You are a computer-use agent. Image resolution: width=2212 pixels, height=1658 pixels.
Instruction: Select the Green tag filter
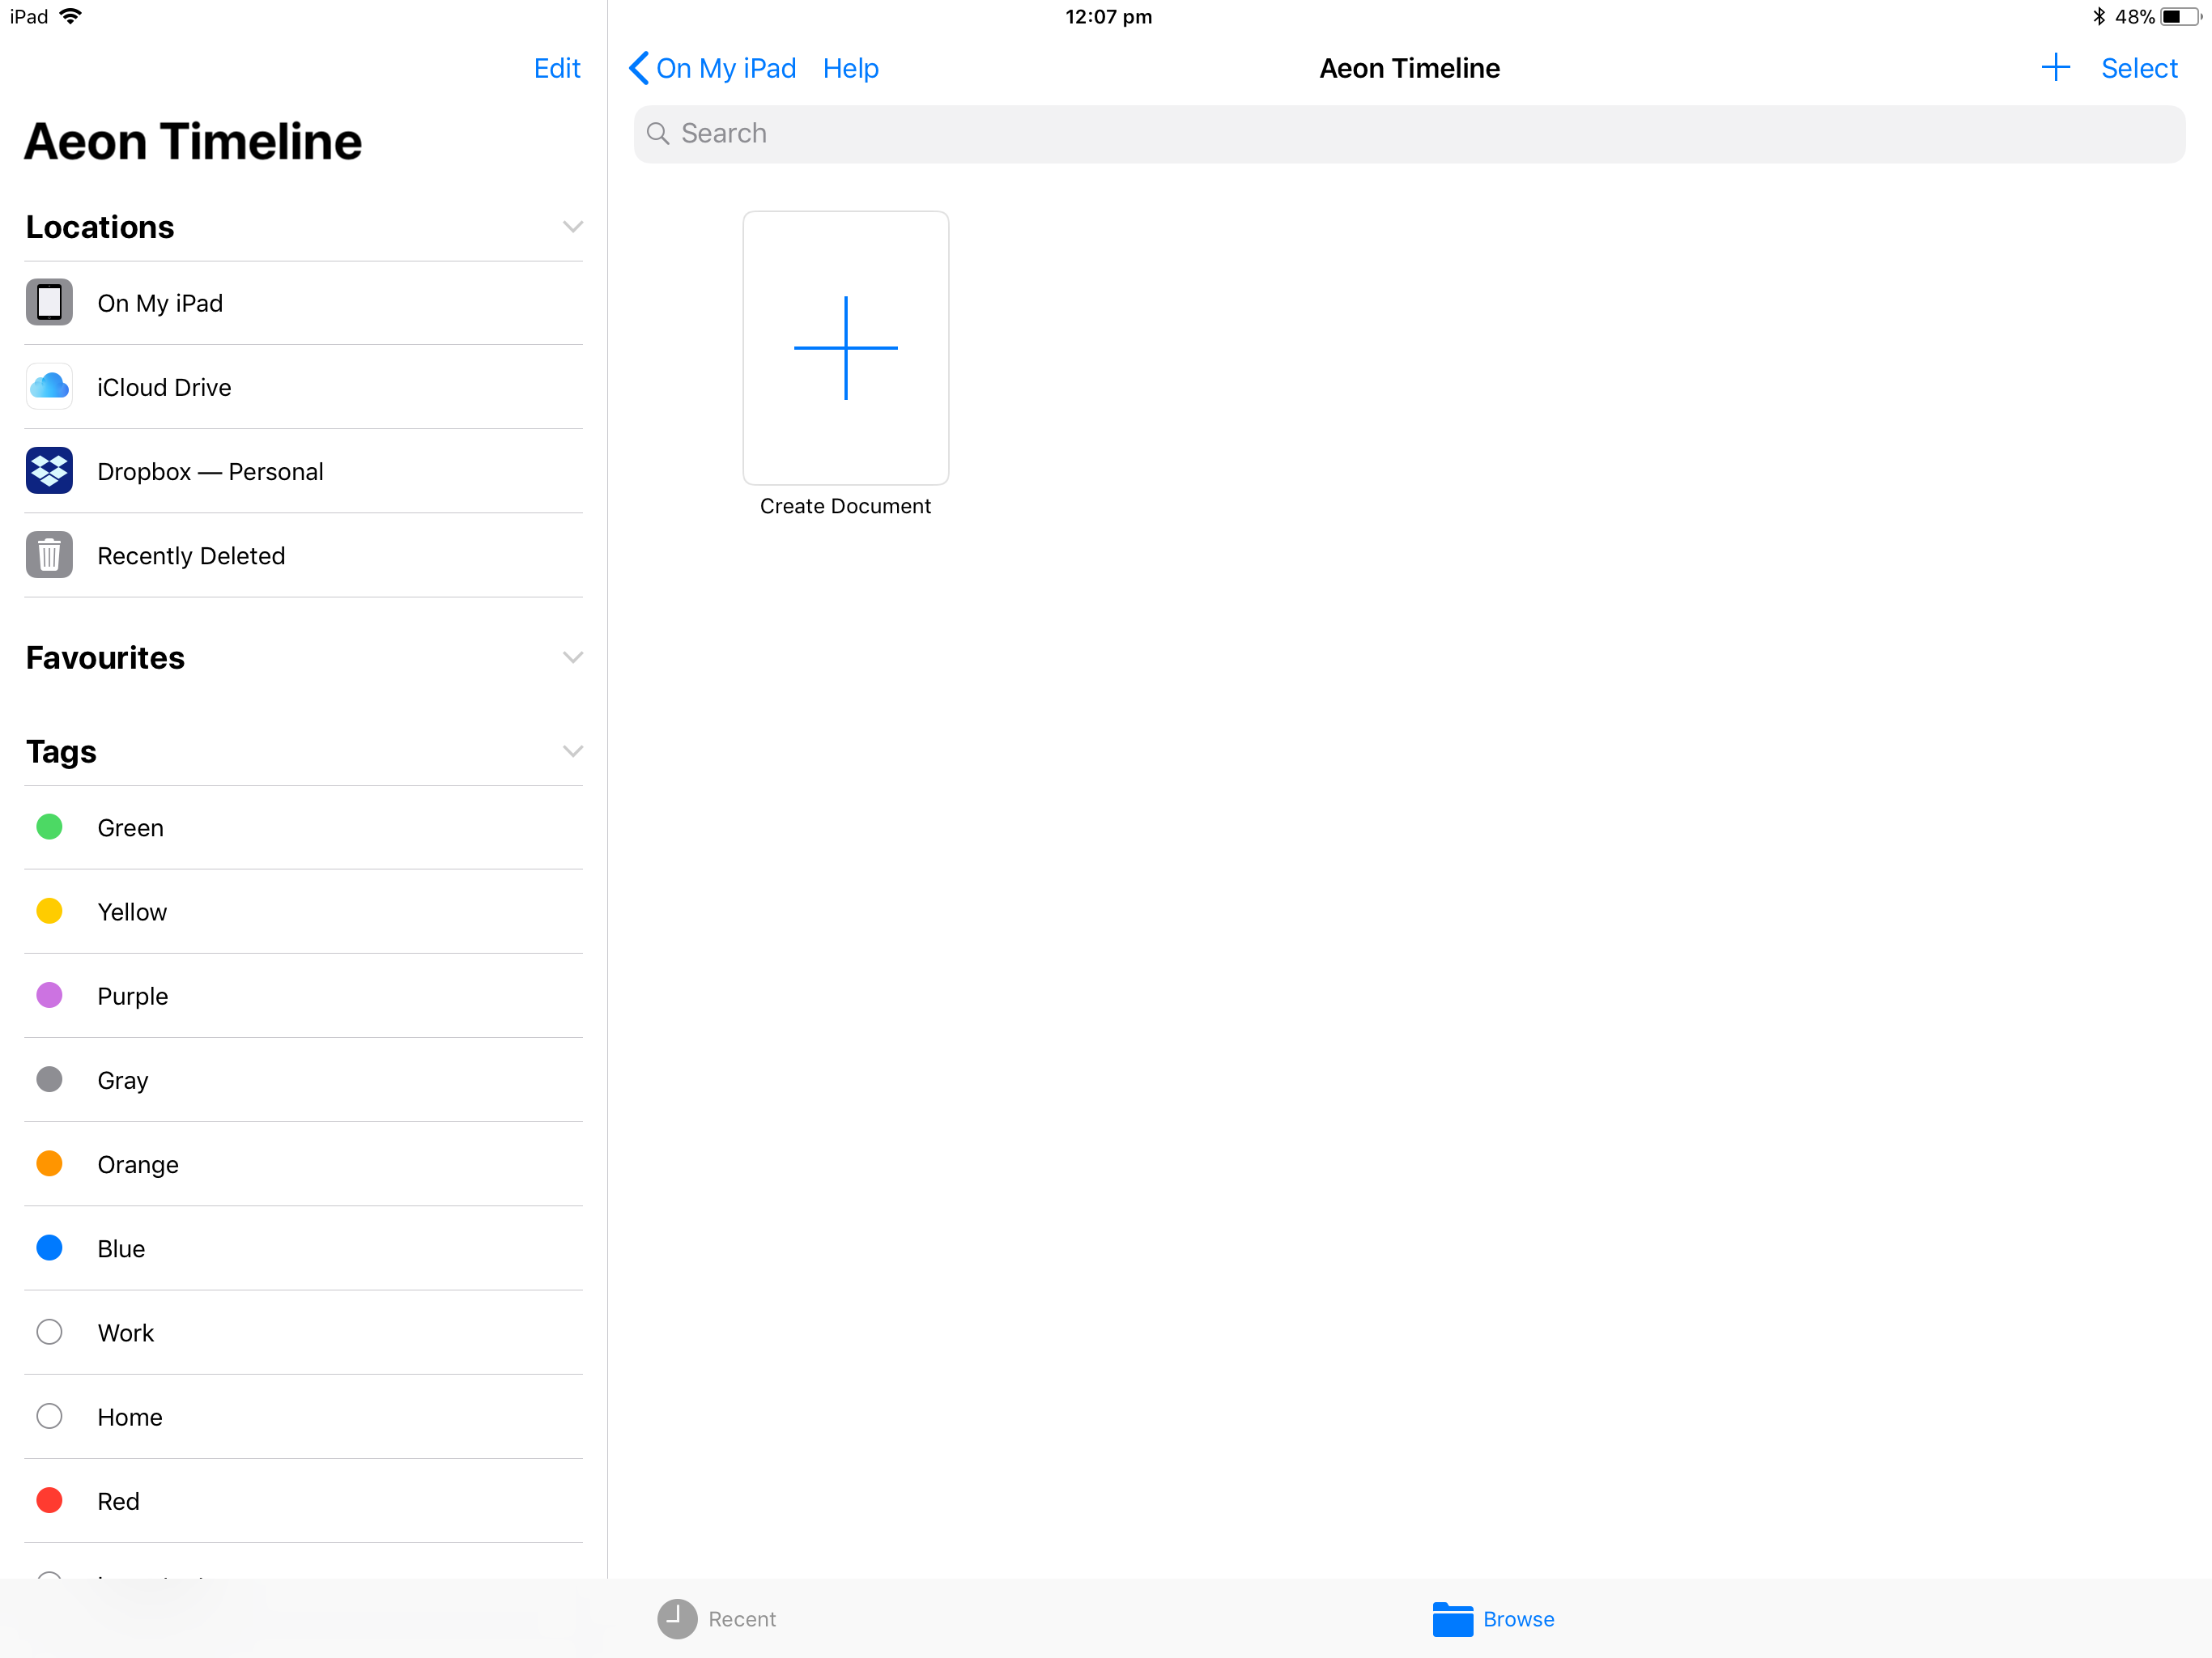pyautogui.click(x=304, y=827)
